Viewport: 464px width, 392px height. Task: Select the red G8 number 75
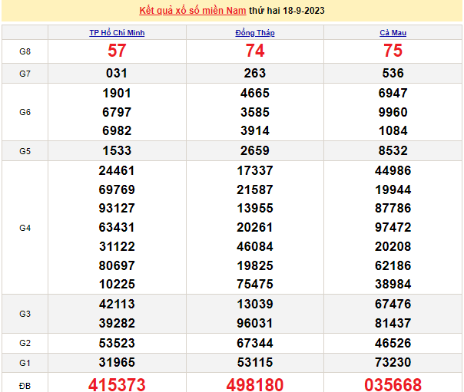(393, 51)
